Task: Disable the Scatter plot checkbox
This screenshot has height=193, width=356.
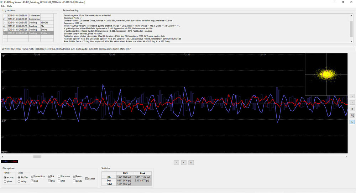Action: point(87,179)
